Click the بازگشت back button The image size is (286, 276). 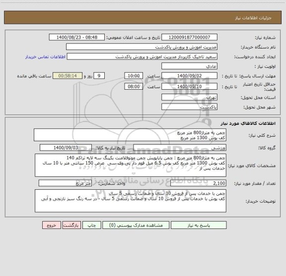(x=71, y=225)
